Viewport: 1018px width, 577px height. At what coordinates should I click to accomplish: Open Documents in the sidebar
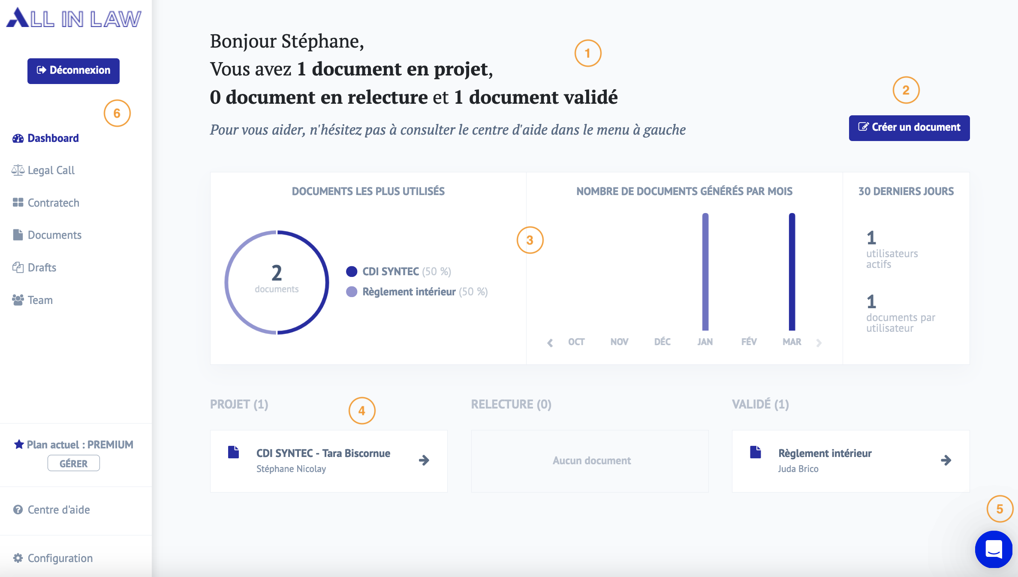(x=54, y=235)
